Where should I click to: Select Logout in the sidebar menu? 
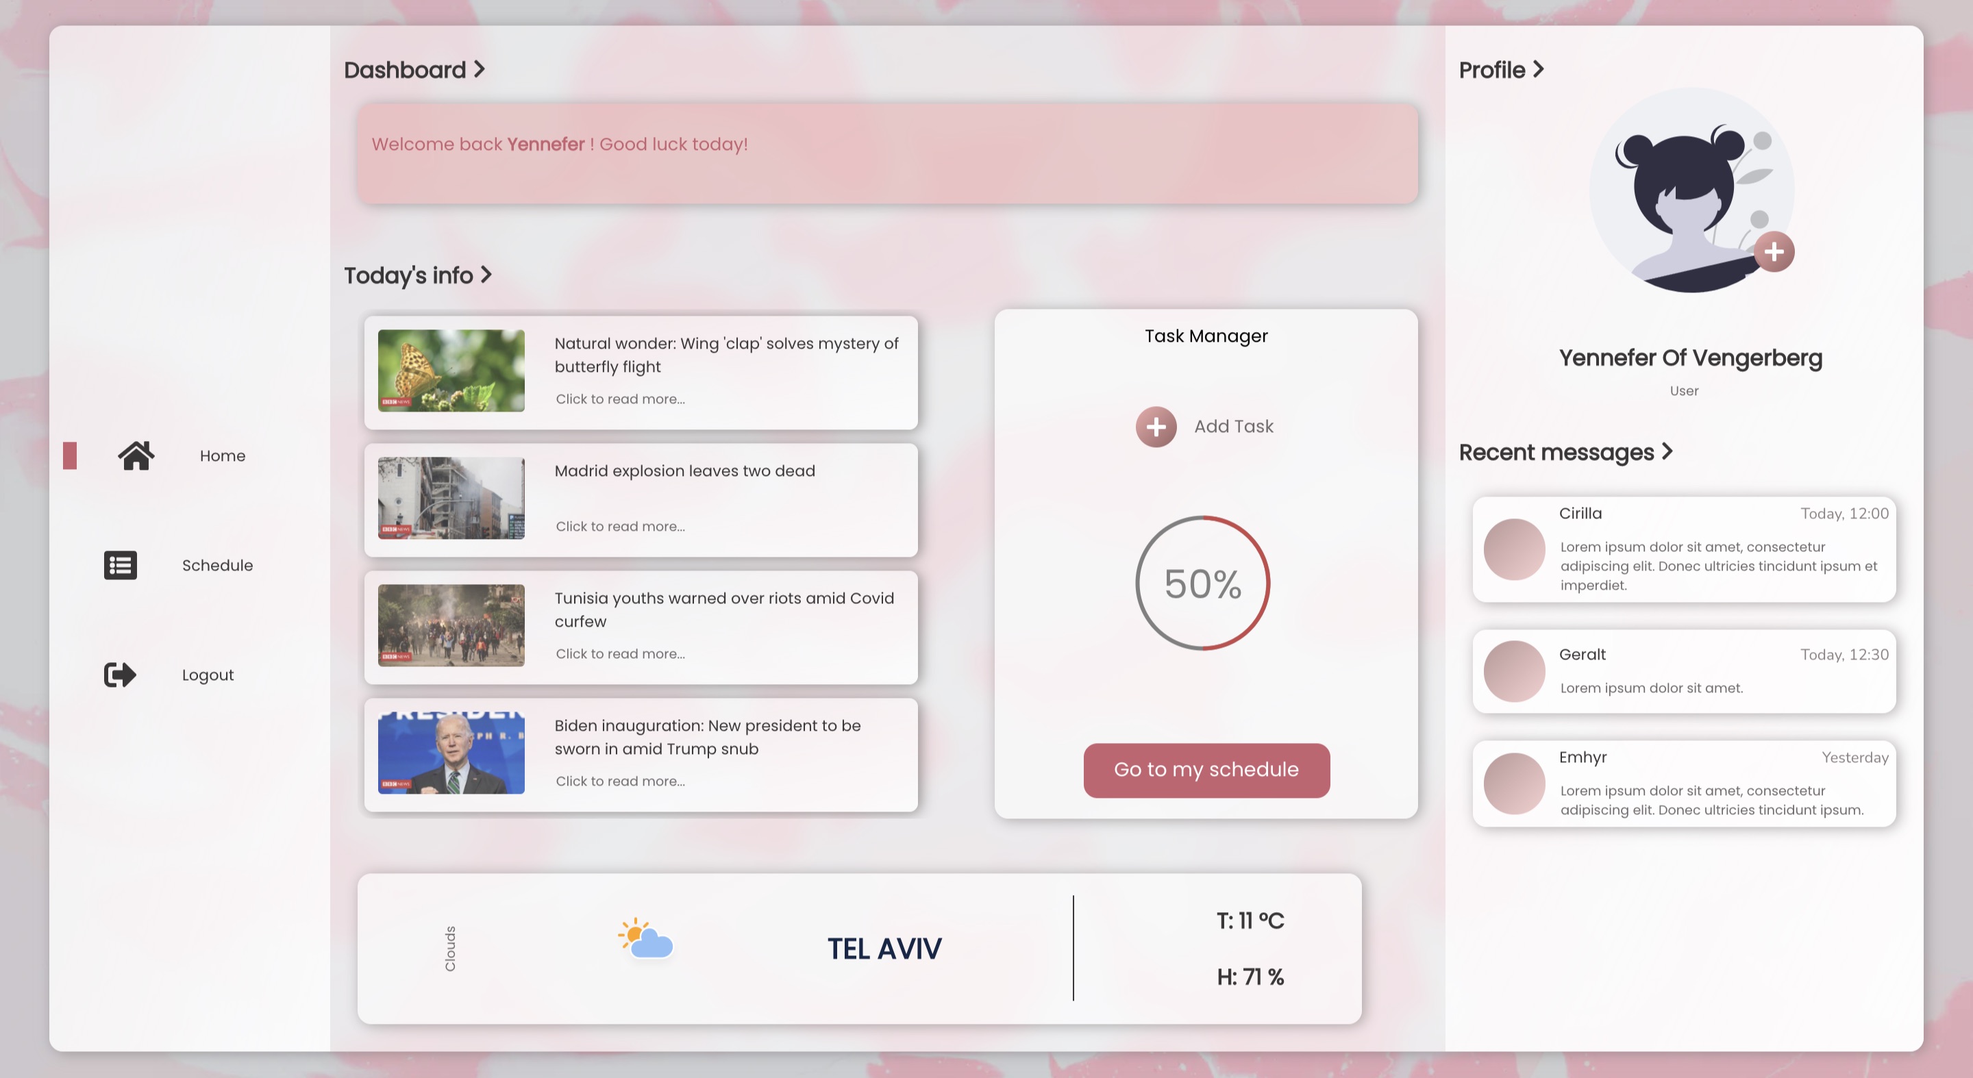[207, 675]
